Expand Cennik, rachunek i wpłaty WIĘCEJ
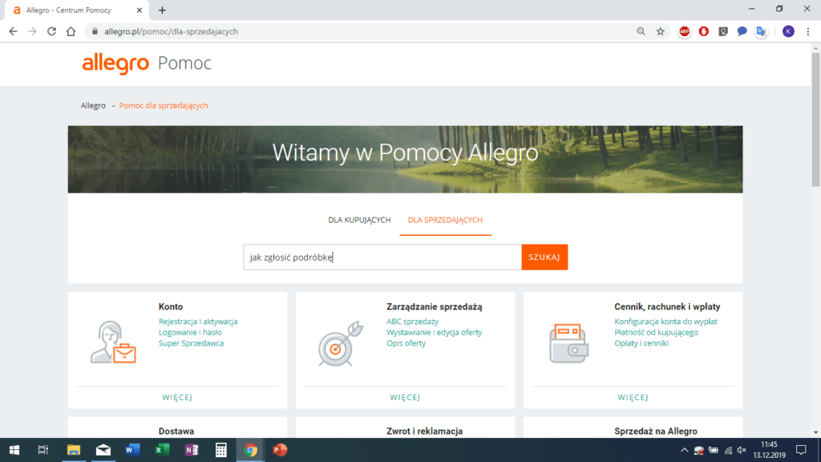821x462 pixels. (x=633, y=397)
